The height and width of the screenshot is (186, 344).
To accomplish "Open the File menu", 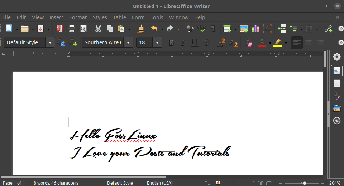I will 6,17.
